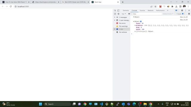Open the JavaScript context 'top' dropdown
The height and width of the screenshot is (107, 191).
coord(124,14)
